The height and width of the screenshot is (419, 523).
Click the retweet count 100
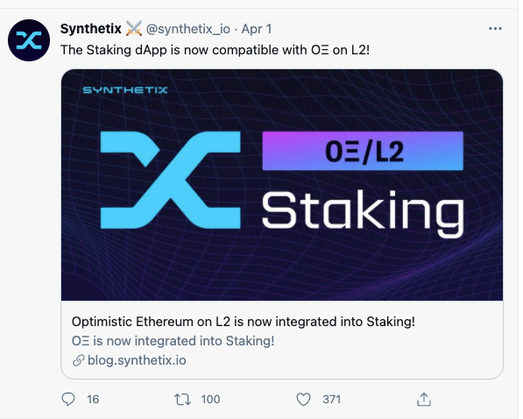(210, 400)
